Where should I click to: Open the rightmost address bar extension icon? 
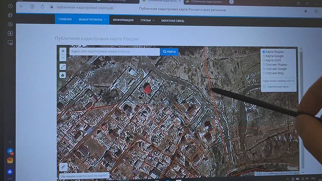click(316, 11)
